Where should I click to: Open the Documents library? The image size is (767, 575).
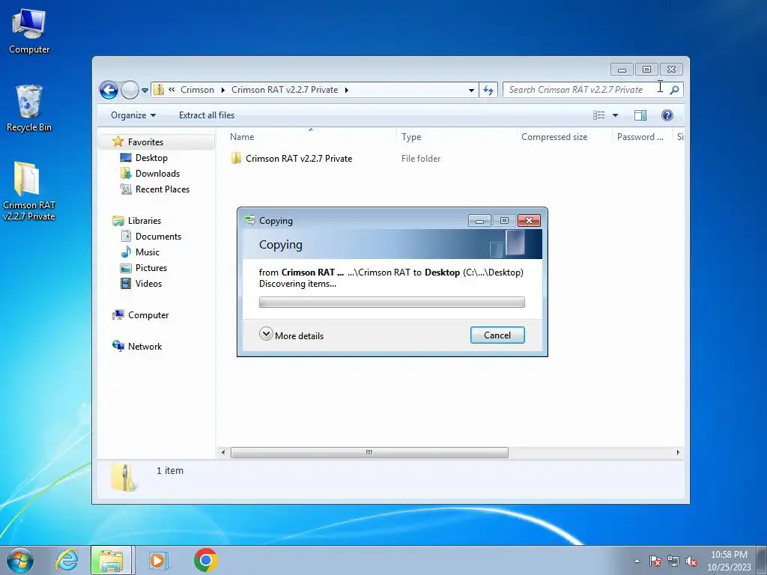[158, 236]
